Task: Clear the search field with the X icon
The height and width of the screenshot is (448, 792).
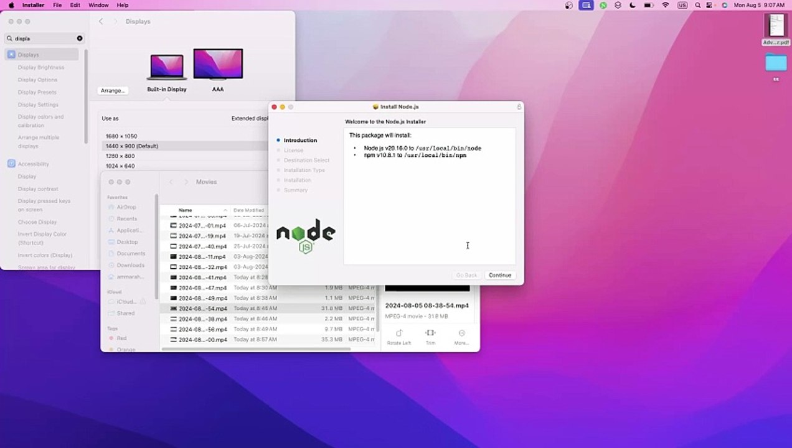Action: point(80,39)
